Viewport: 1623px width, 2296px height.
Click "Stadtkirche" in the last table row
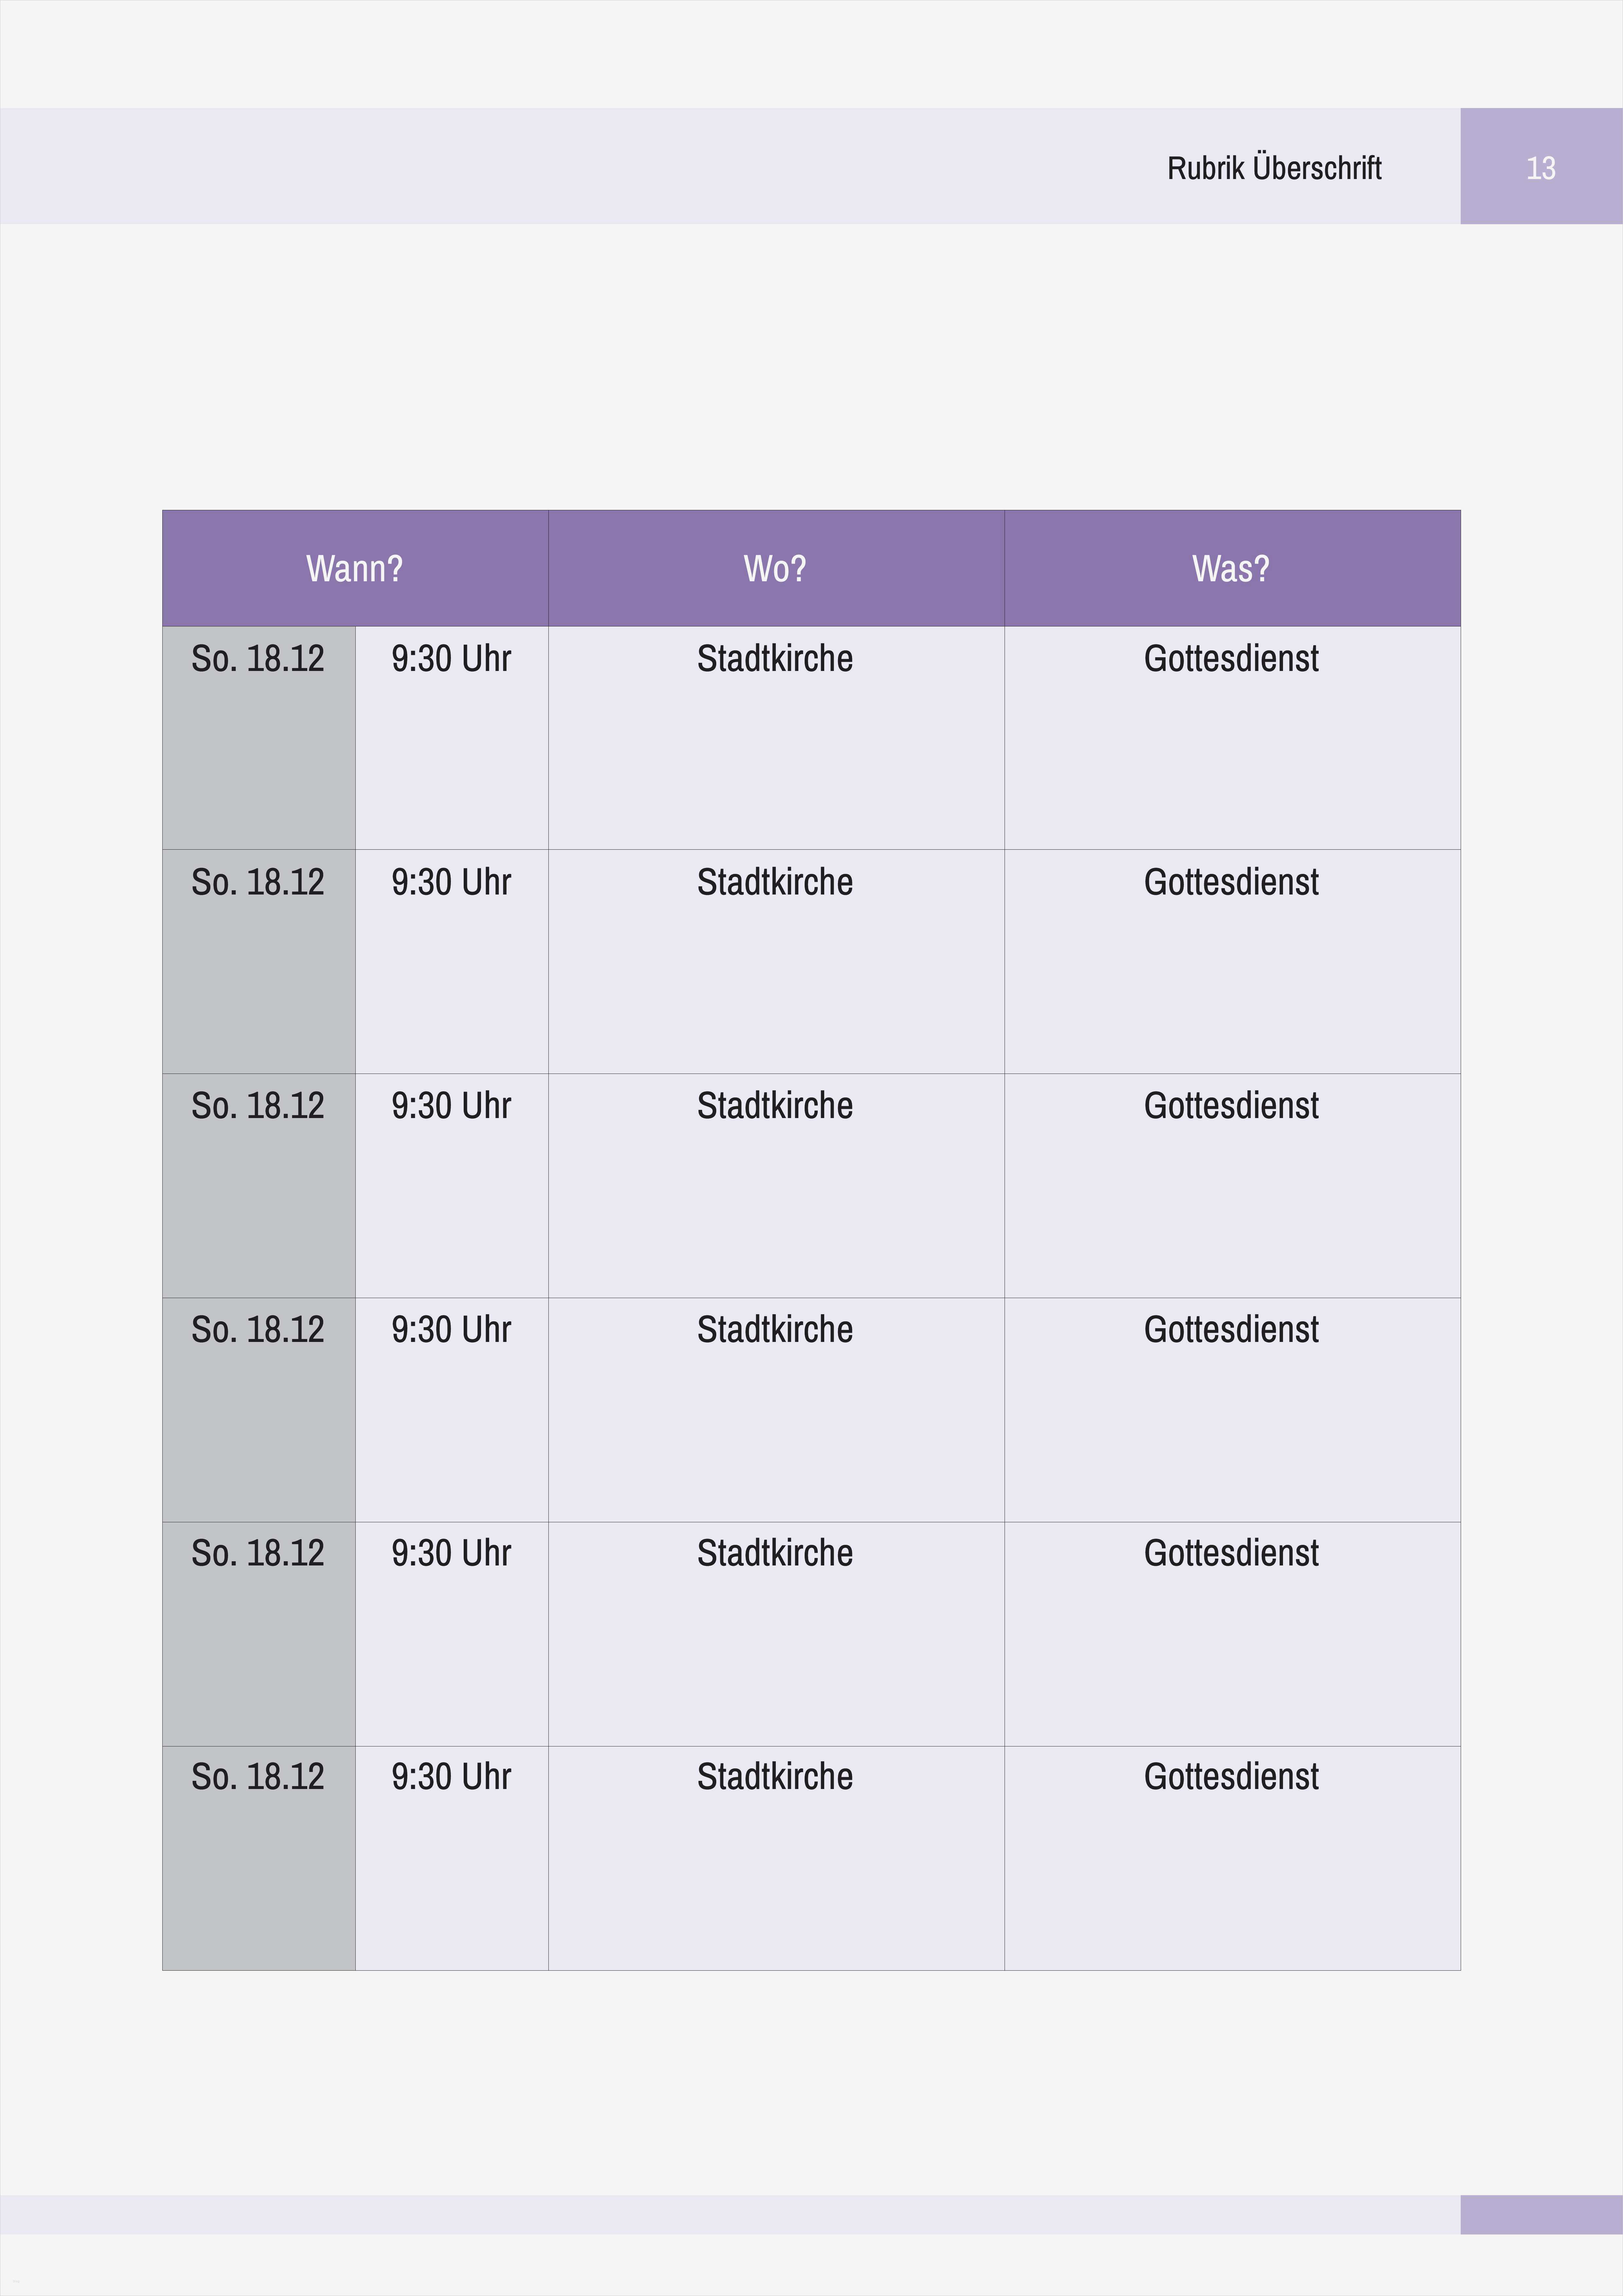(x=775, y=1777)
